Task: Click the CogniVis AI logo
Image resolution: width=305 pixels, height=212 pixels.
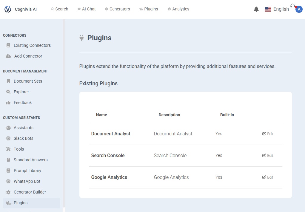Action: 8,9
